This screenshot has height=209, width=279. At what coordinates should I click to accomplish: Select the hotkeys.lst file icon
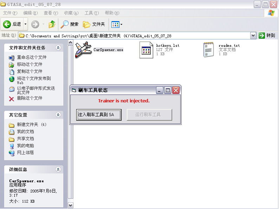[x=146, y=50]
